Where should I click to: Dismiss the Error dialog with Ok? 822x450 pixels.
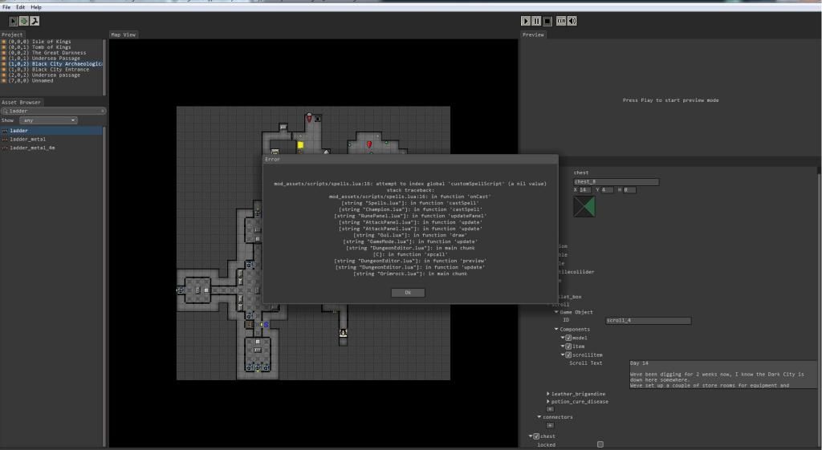(x=408, y=293)
